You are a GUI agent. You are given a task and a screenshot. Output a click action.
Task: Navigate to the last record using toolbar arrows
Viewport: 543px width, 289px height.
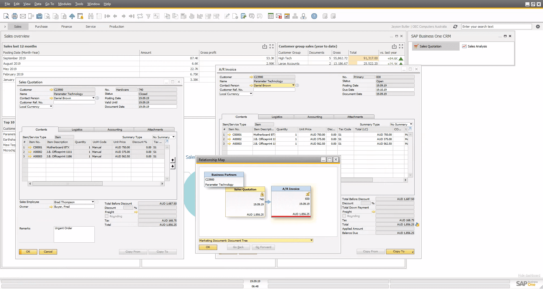point(131,16)
